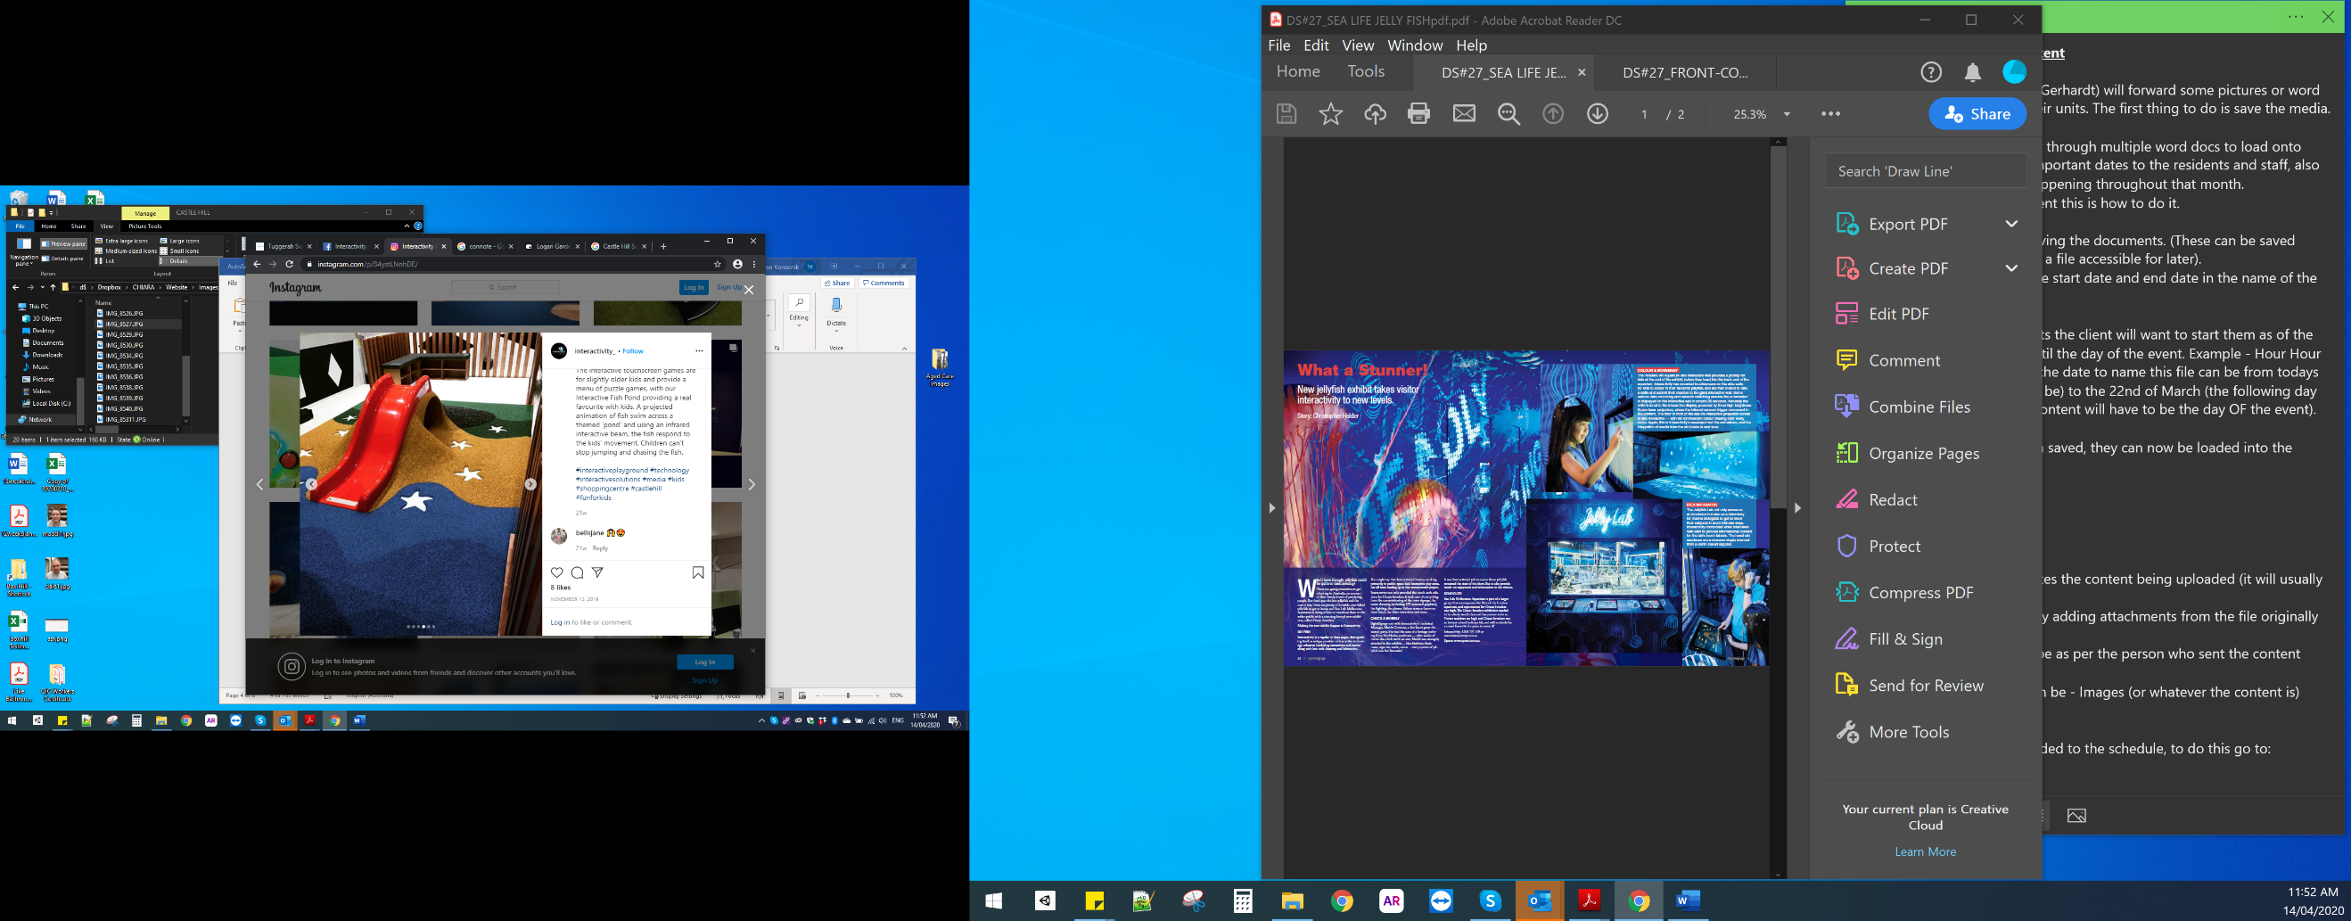2351x921 pixels.
Task: Open Skype from the enlarged taskbar
Action: 1490,900
